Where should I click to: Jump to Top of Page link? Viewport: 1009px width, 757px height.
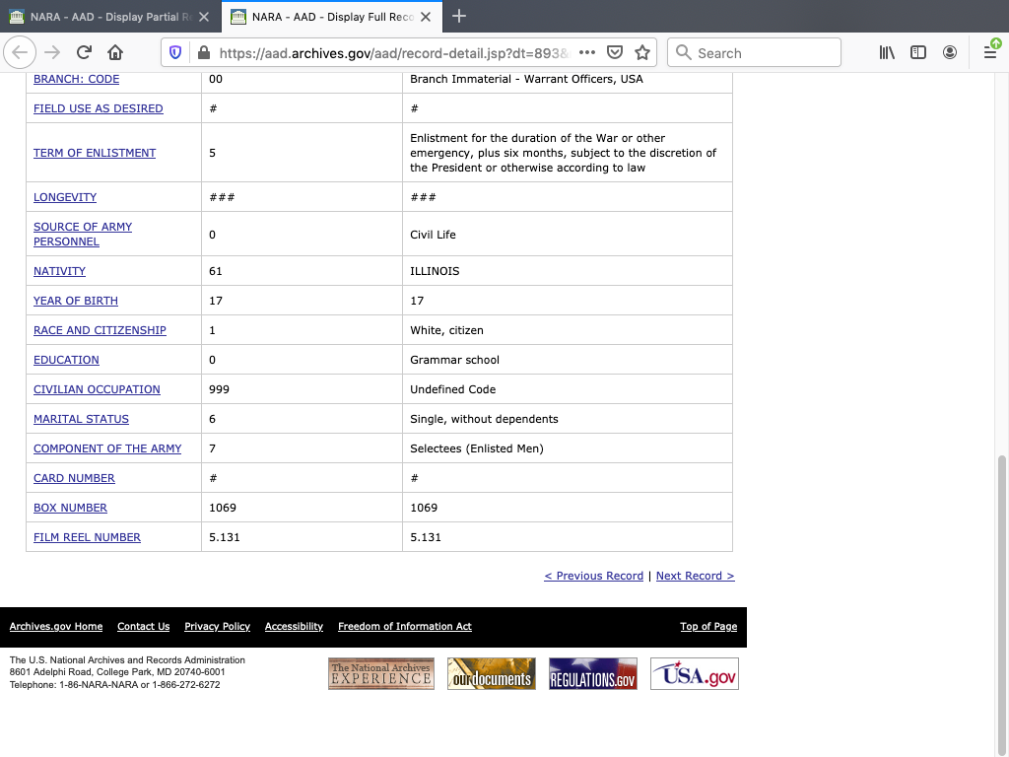coord(708,627)
